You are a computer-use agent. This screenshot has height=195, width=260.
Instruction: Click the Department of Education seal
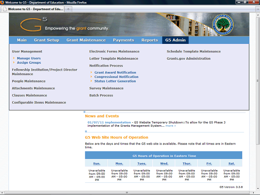point(224,24)
